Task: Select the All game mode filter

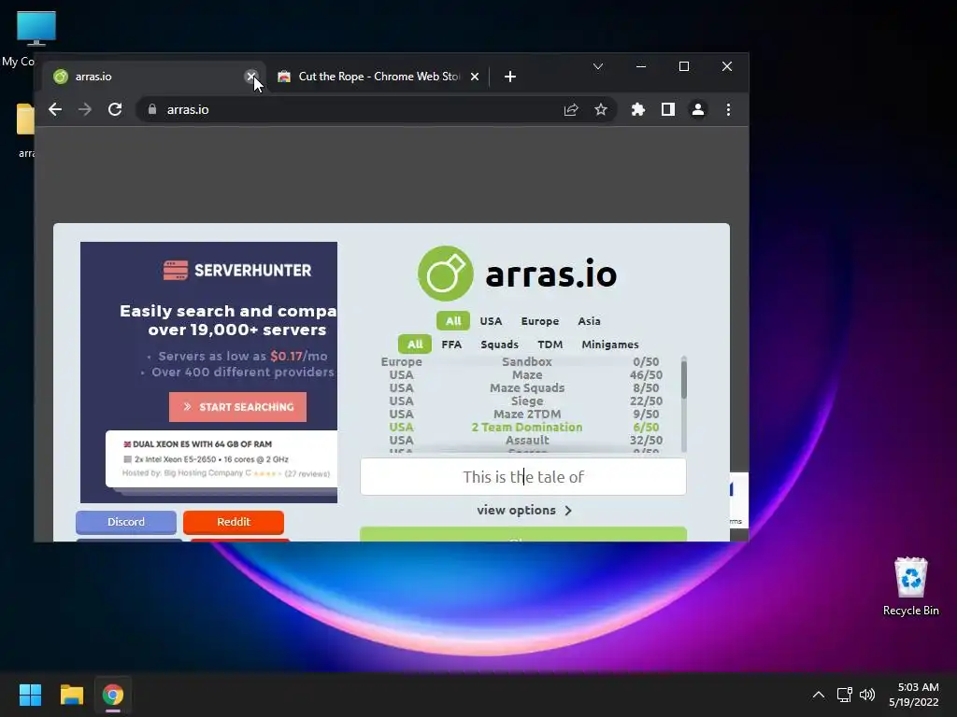Action: [x=415, y=344]
